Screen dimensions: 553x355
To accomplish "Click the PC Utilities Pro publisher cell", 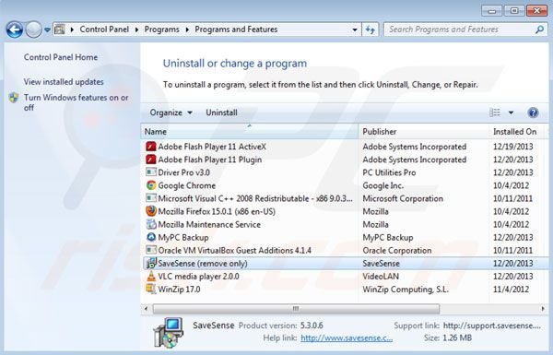I will tap(389, 172).
